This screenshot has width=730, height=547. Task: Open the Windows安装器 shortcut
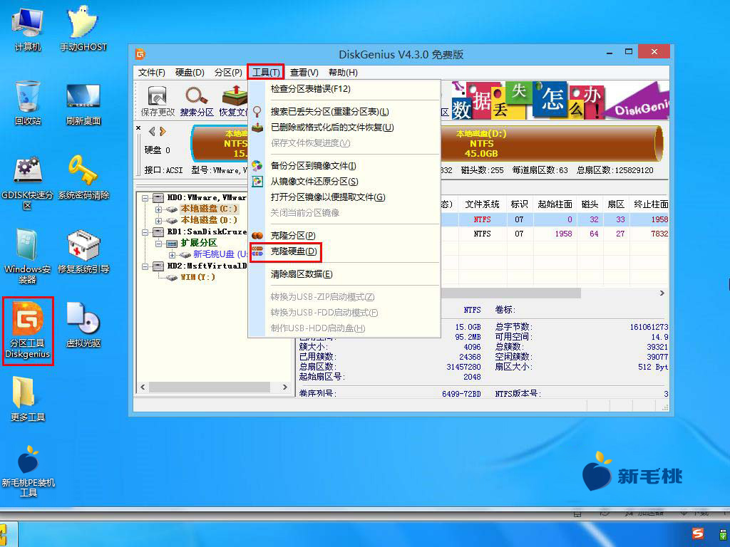coord(28,256)
